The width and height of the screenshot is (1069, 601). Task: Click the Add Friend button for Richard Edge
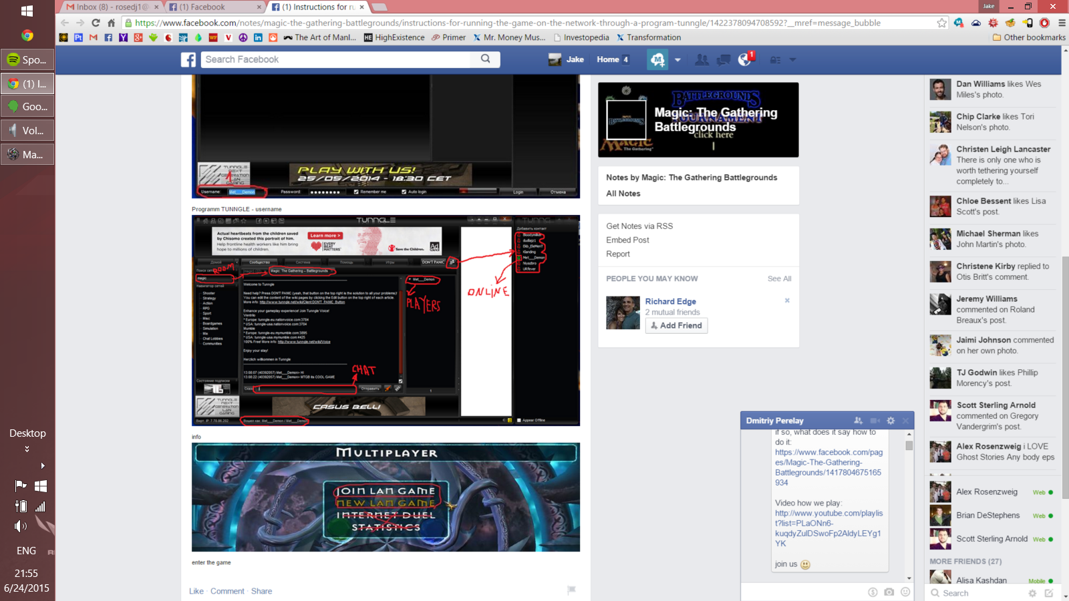(676, 326)
